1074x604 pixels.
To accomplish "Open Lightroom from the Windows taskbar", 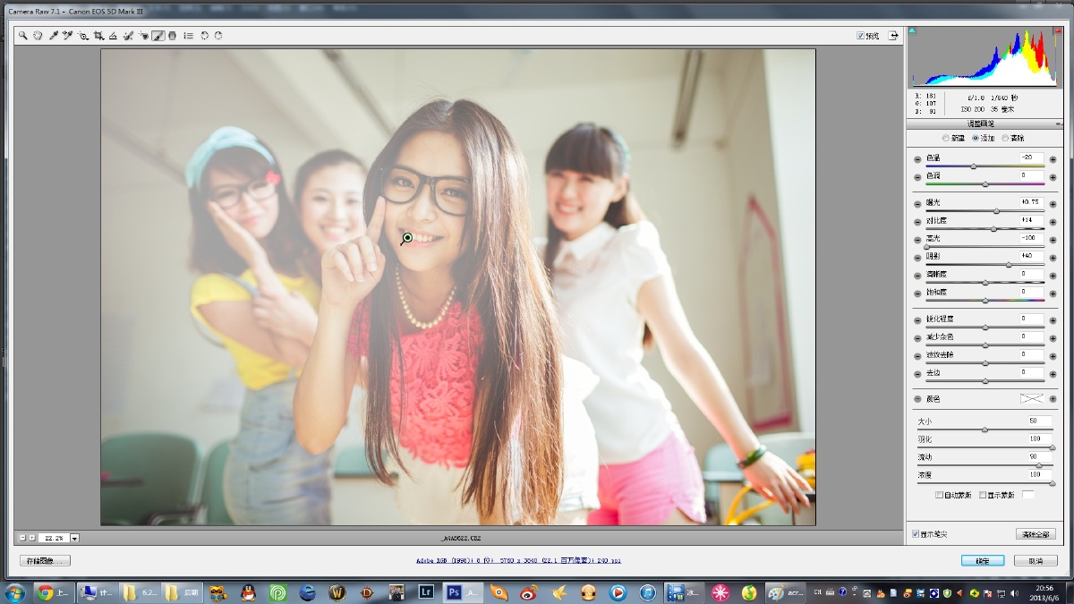I will pos(427,592).
